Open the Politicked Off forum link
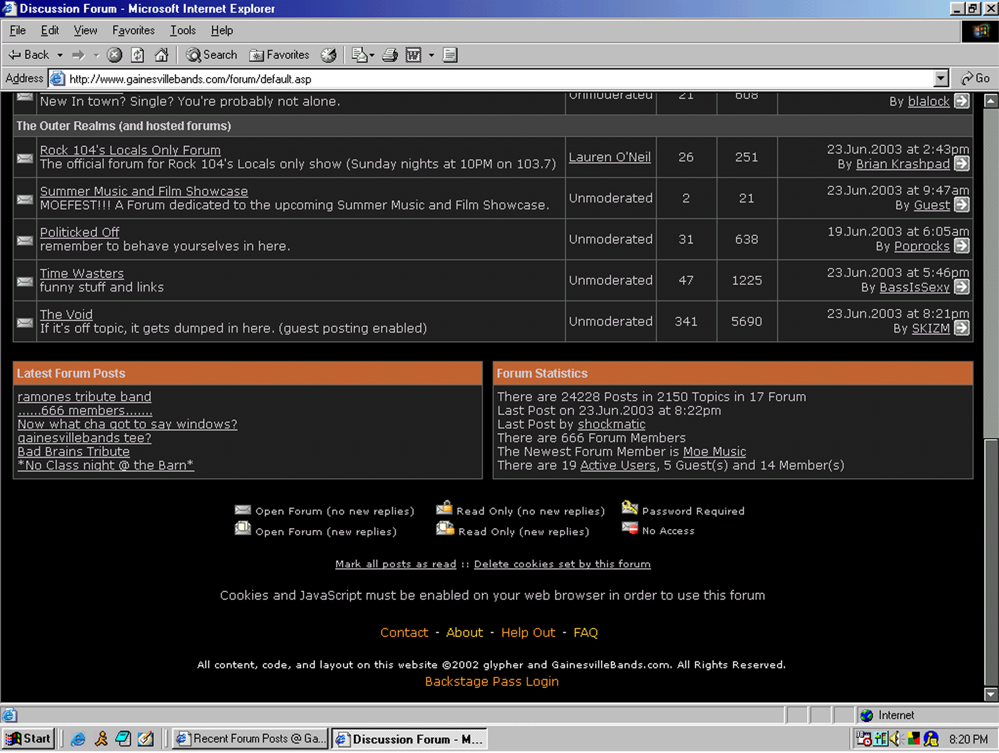The image size is (999, 753). pos(80,232)
